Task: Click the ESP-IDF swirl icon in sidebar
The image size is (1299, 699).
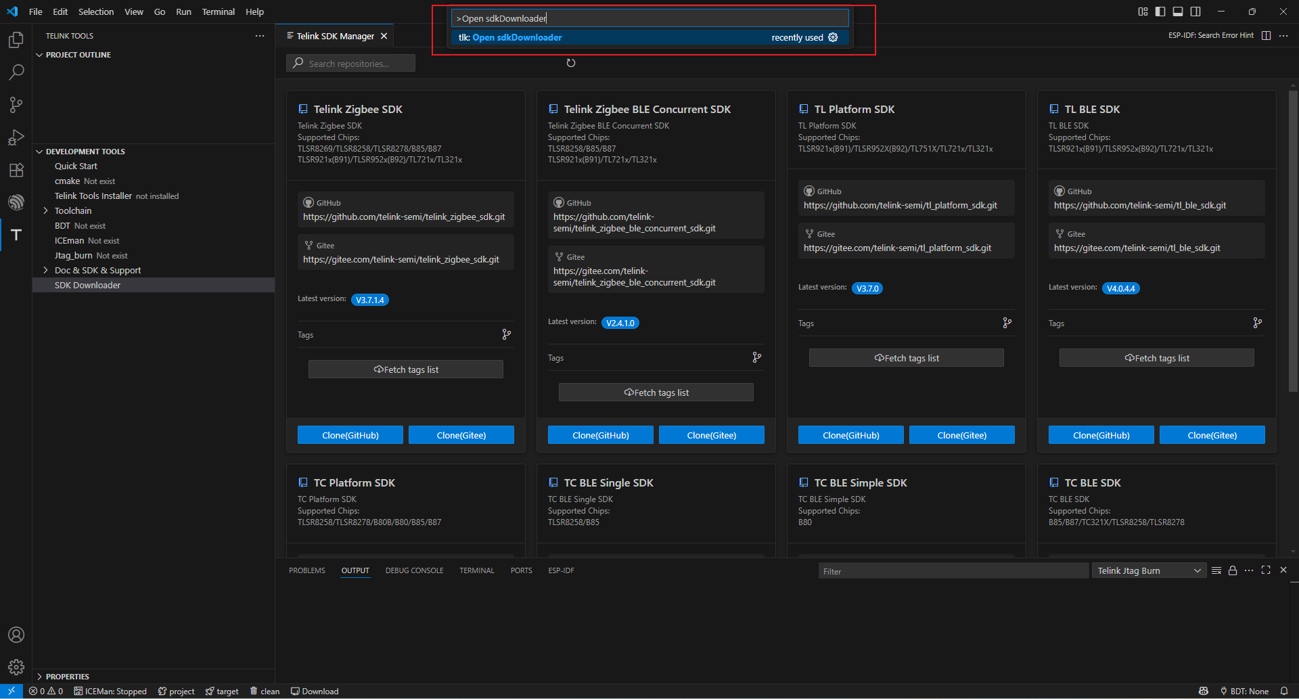Action: (x=16, y=202)
